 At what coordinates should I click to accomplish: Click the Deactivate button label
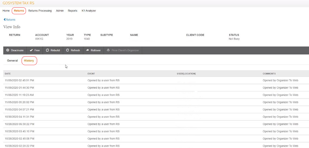coord(17,50)
